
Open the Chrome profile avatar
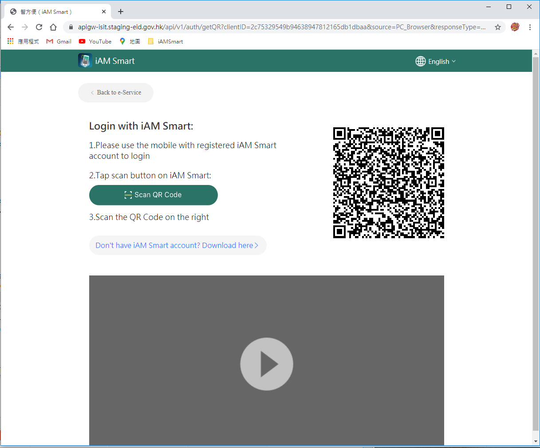pos(514,27)
